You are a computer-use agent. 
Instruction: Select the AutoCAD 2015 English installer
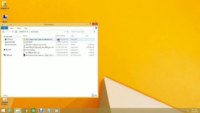(x=59, y=47)
